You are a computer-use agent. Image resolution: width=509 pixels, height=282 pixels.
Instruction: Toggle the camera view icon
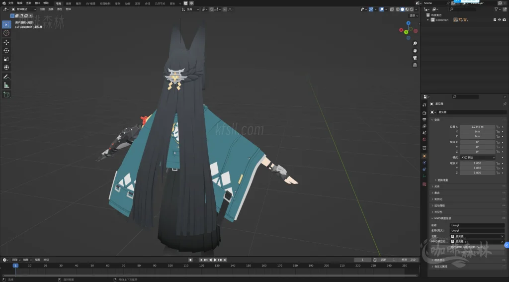point(415,58)
